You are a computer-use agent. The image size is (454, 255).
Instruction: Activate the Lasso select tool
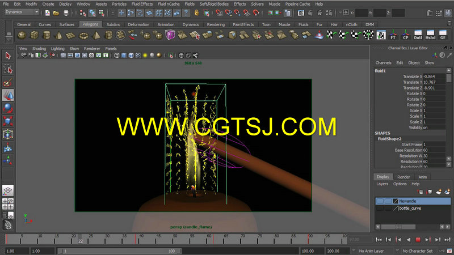(x=8, y=69)
